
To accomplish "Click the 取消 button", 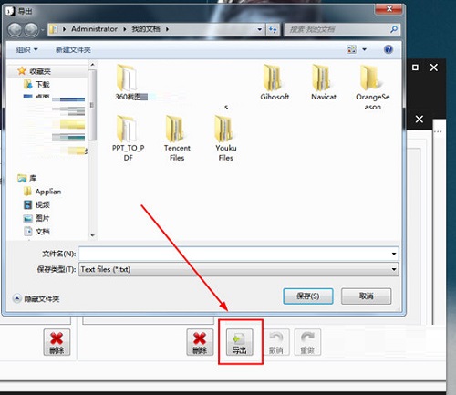I will [366, 296].
